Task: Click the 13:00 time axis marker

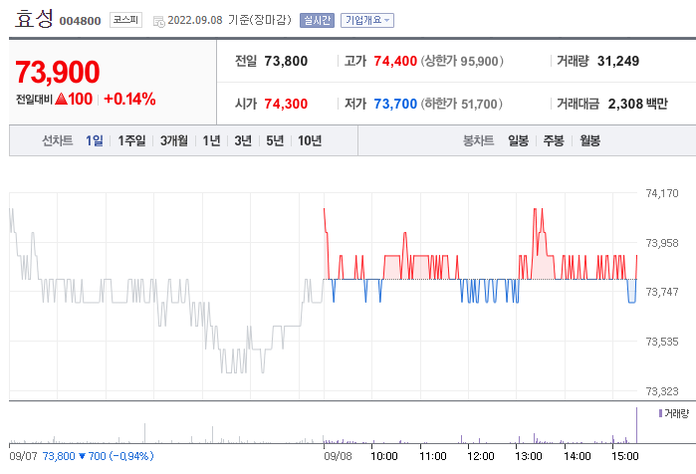Action: click(529, 456)
